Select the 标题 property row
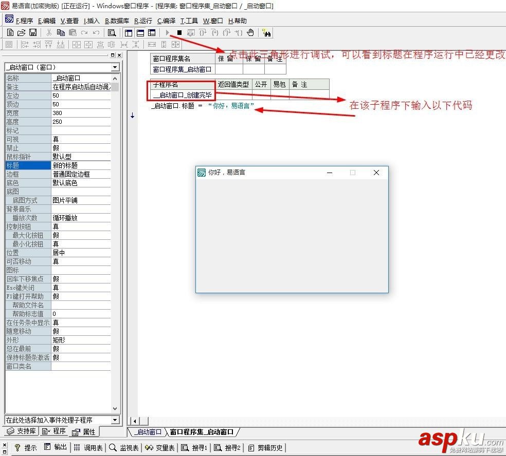506x456 pixels. pyautogui.click(x=58, y=165)
